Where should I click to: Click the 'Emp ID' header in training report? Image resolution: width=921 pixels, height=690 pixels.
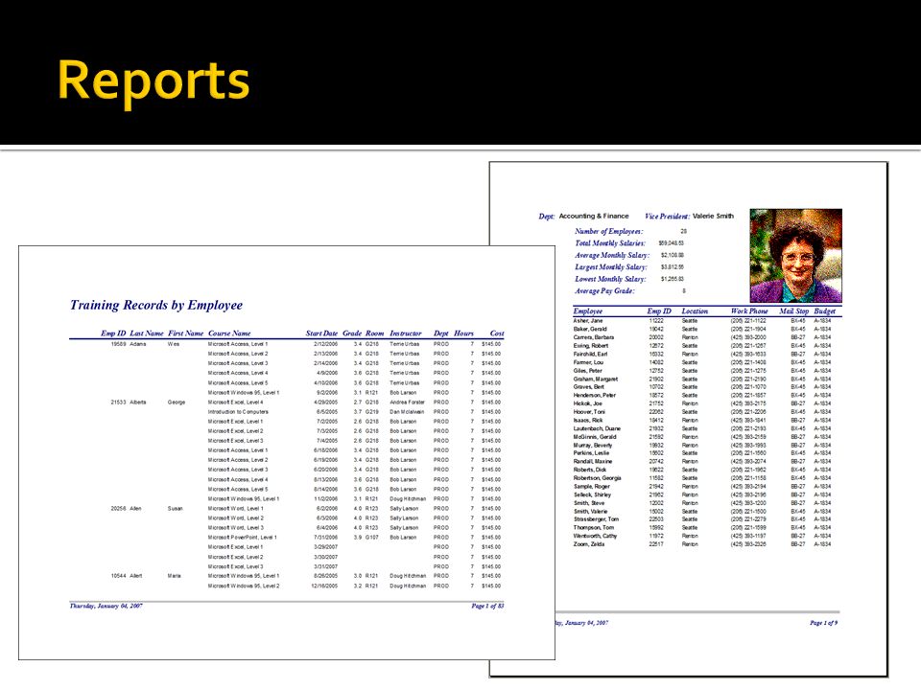[113, 333]
